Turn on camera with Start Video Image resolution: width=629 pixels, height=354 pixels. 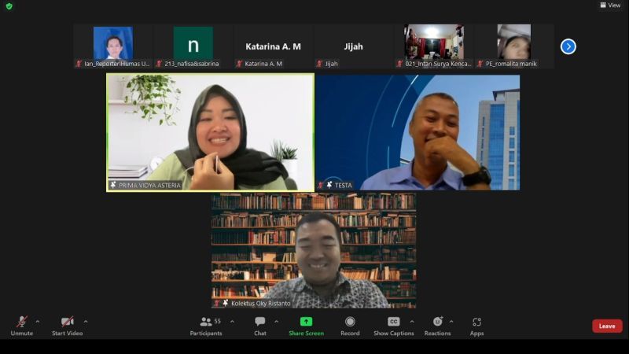pyautogui.click(x=68, y=322)
